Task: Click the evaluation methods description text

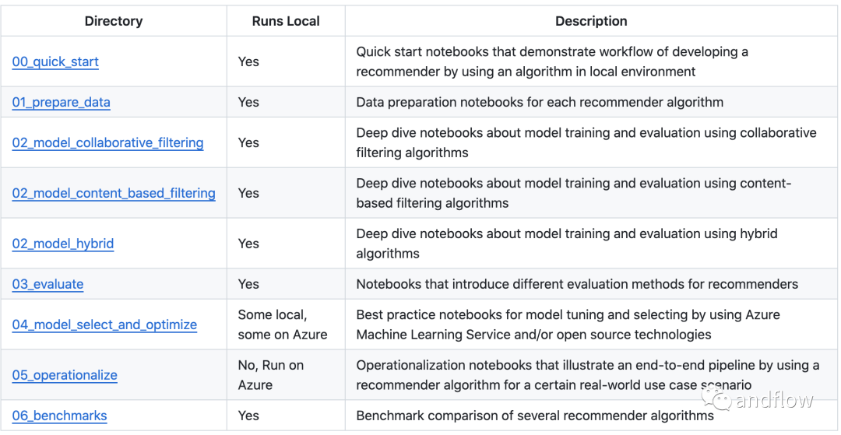Action: [577, 284]
